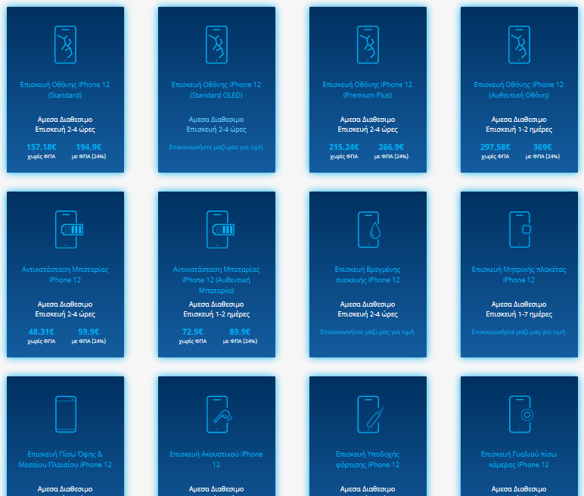The height and width of the screenshot is (496, 584).
Task: Open Επισκευή Υποδοχής φόρτισης iPhone 12 link
Action: (368, 460)
